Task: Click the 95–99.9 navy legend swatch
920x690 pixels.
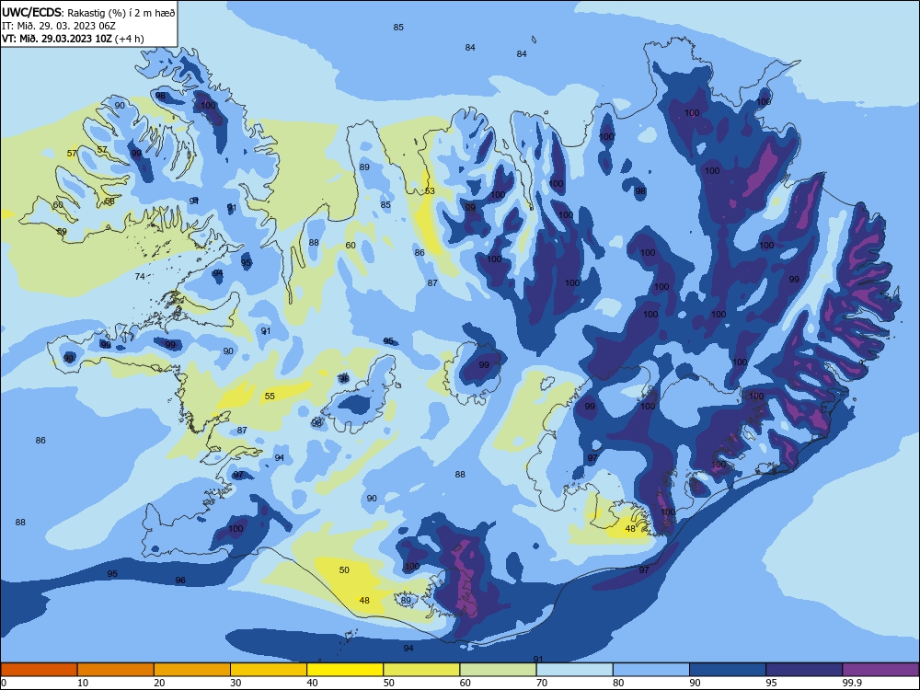Action: [804, 670]
